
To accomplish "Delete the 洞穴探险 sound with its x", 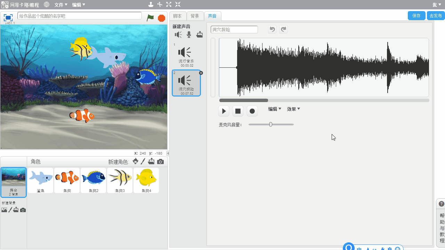I will click(x=201, y=73).
